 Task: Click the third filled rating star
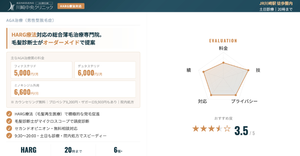point(211,129)
